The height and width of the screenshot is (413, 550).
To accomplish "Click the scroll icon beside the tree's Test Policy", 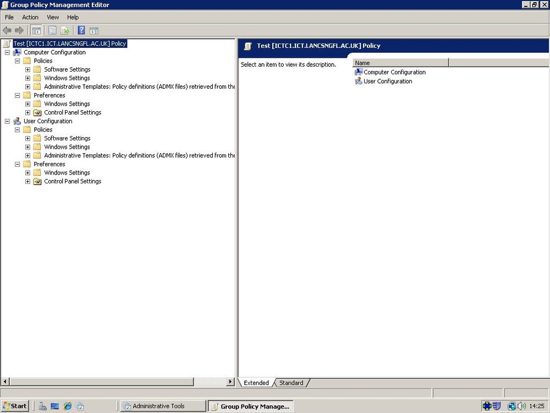I will (7, 44).
